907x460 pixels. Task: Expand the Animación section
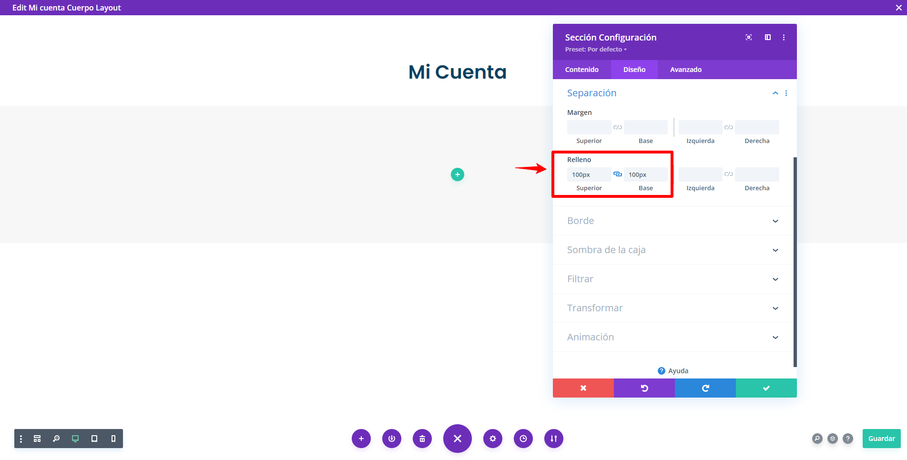[673, 337]
